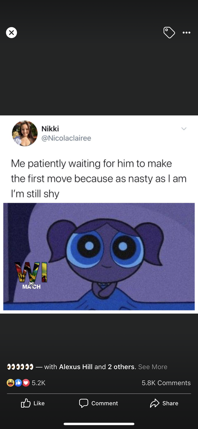Like the post with thumbs-up button
Viewport: 198px width, 429px height.
point(33,403)
